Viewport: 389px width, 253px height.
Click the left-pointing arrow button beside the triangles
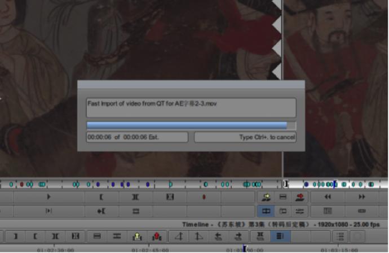pos(218,236)
